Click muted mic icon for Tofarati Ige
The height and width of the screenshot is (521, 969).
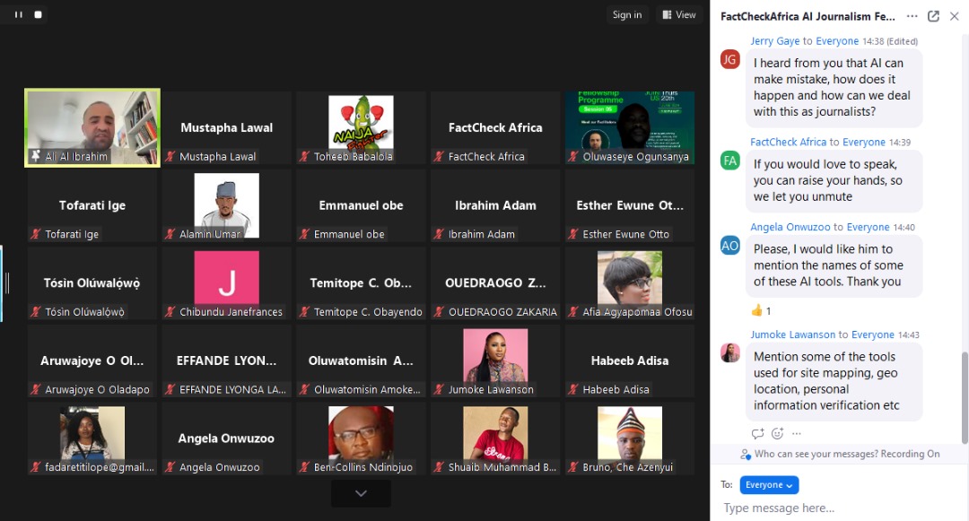pos(36,235)
